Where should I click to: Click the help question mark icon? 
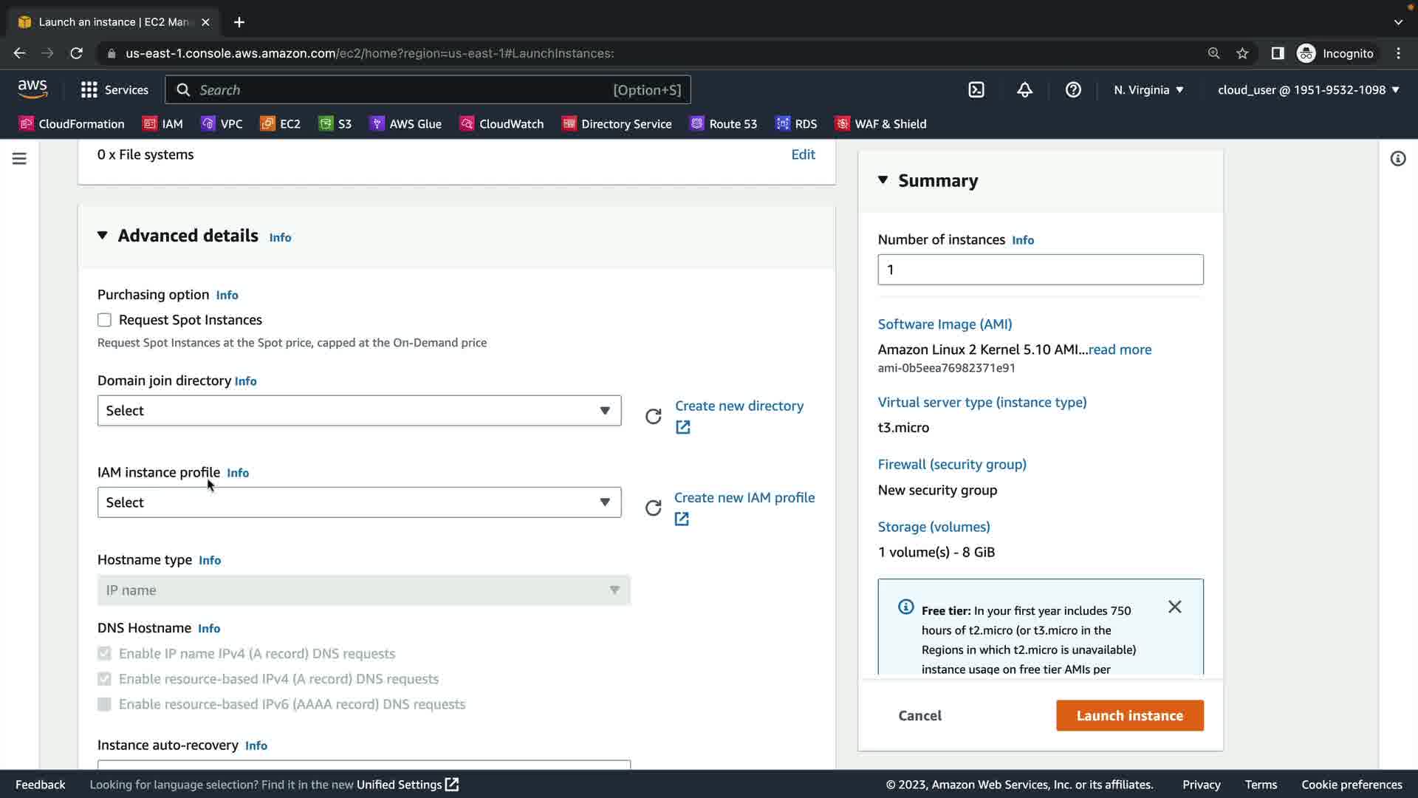tap(1073, 90)
